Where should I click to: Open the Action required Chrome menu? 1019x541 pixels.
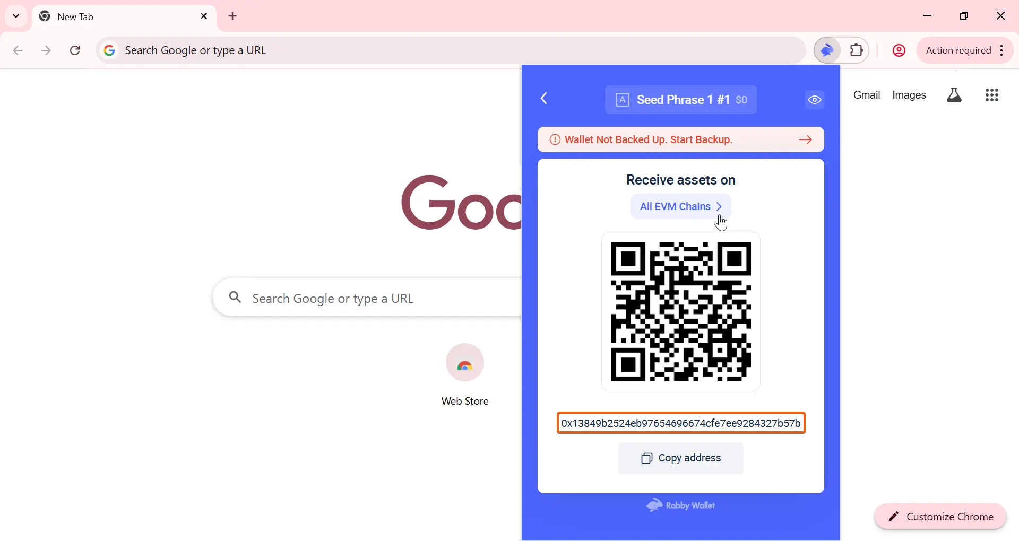(965, 51)
